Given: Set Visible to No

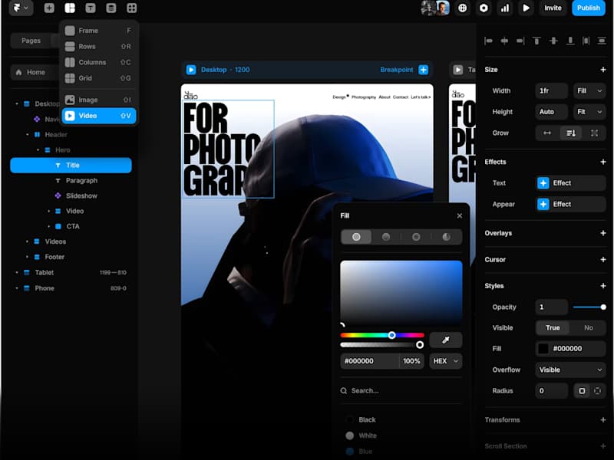Looking at the screenshot, I should (x=588, y=328).
